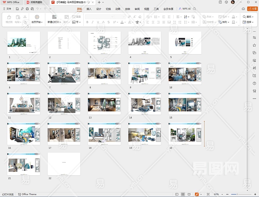This screenshot has width=259, height=197.
Task: Click the 当页开始 slideshow play icon
Action: coord(37,17)
